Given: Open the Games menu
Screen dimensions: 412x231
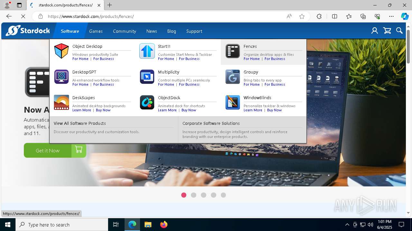Looking at the screenshot, I should [96, 31].
